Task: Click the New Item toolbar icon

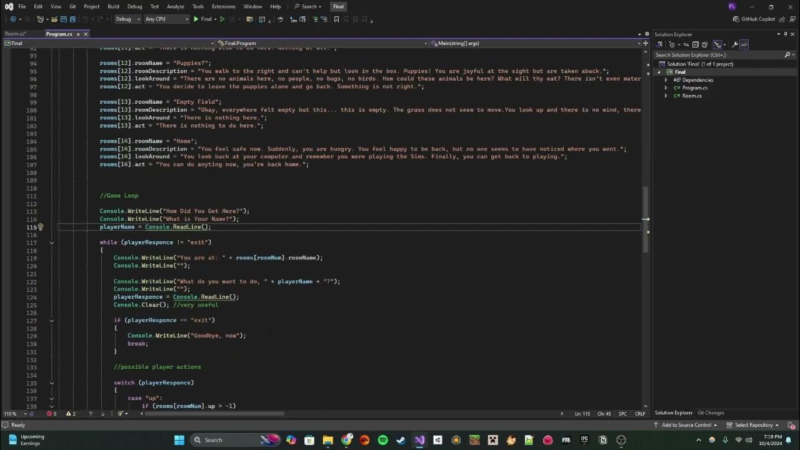Action: pyautogui.click(x=40, y=19)
